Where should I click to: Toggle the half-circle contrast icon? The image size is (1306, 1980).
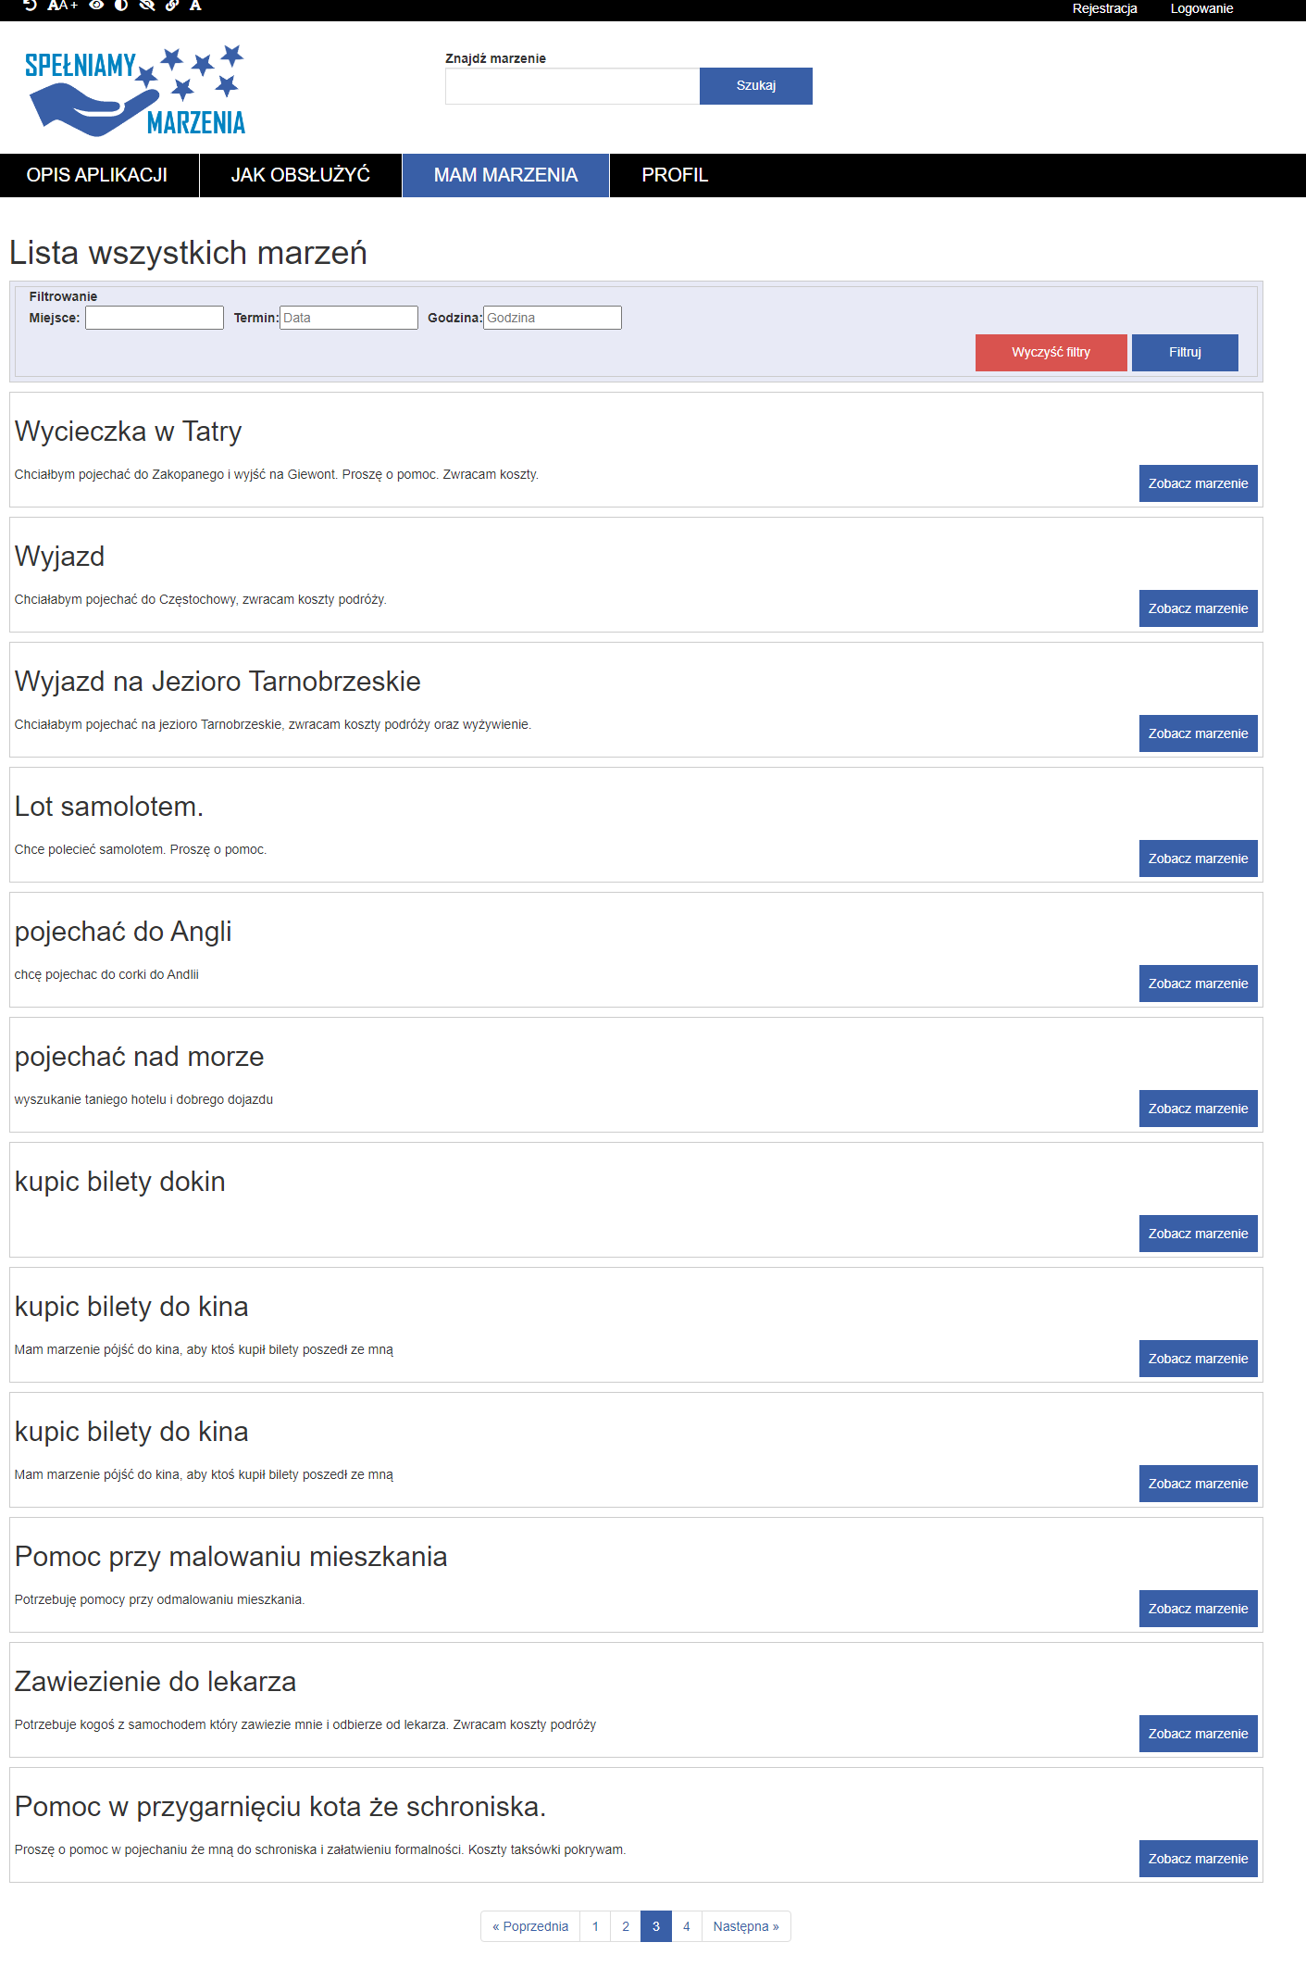coord(121,5)
